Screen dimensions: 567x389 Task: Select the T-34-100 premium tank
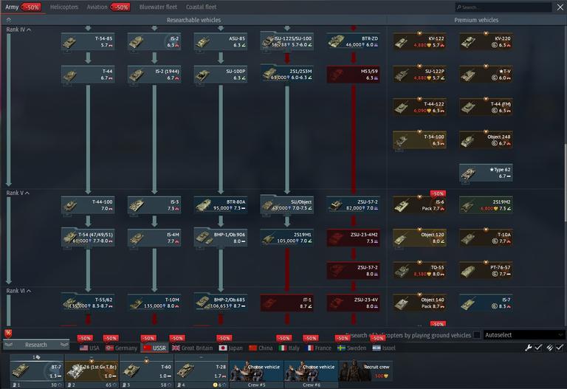(x=419, y=140)
